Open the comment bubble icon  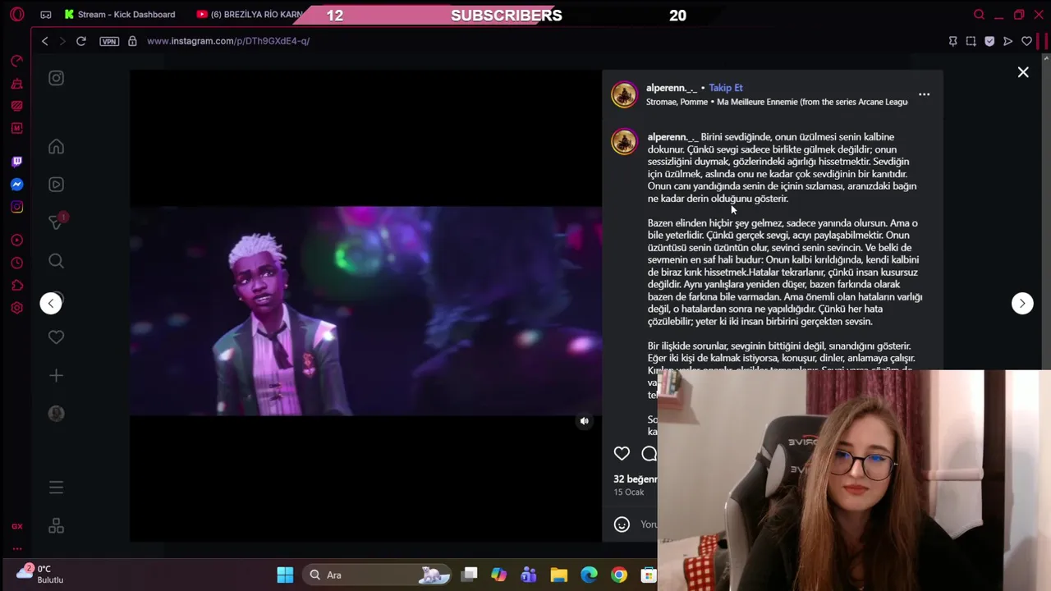649,453
